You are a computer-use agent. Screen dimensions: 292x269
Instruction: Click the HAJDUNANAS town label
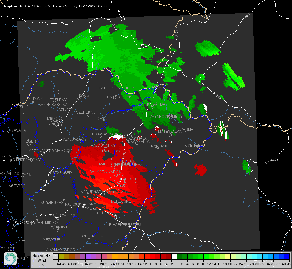pyautogui.click(x=103, y=145)
